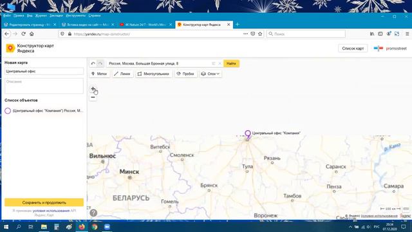Open the Вид menu
The height and width of the screenshot is (232, 412).
(x=30, y=15)
